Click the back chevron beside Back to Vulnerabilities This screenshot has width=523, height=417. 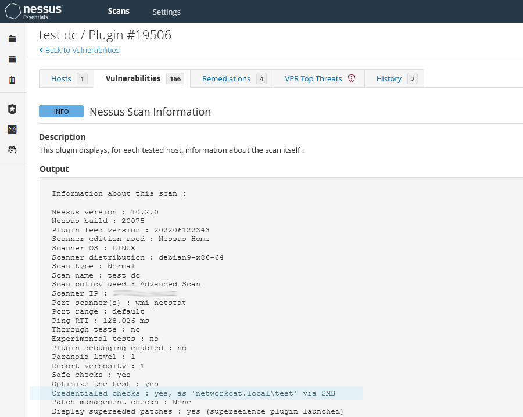(41, 50)
